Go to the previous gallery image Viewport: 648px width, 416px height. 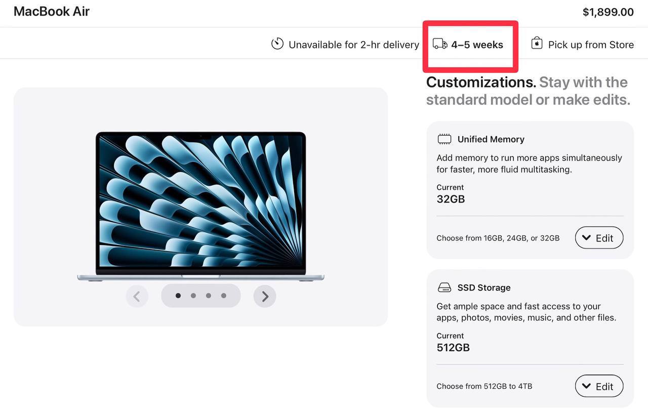(x=137, y=296)
